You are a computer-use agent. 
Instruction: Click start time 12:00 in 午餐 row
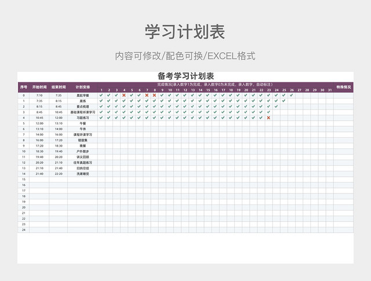[39, 123]
